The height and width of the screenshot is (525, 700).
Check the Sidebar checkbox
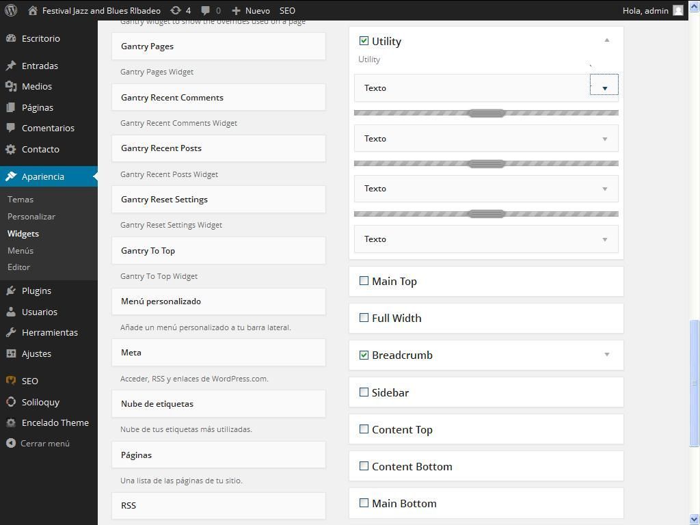364,392
